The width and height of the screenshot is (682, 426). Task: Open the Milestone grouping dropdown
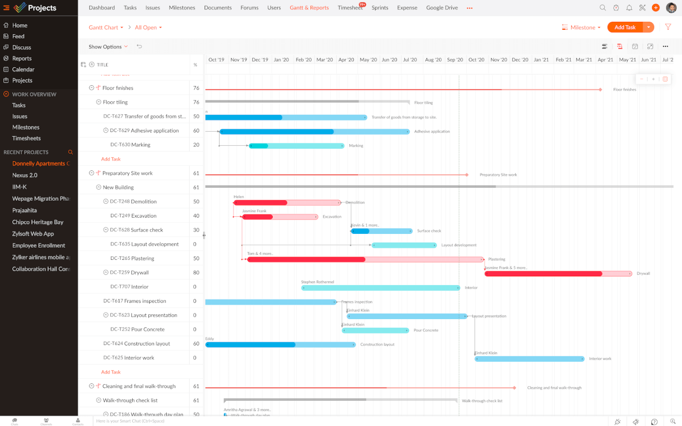pyautogui.click(x=581, y=27)
